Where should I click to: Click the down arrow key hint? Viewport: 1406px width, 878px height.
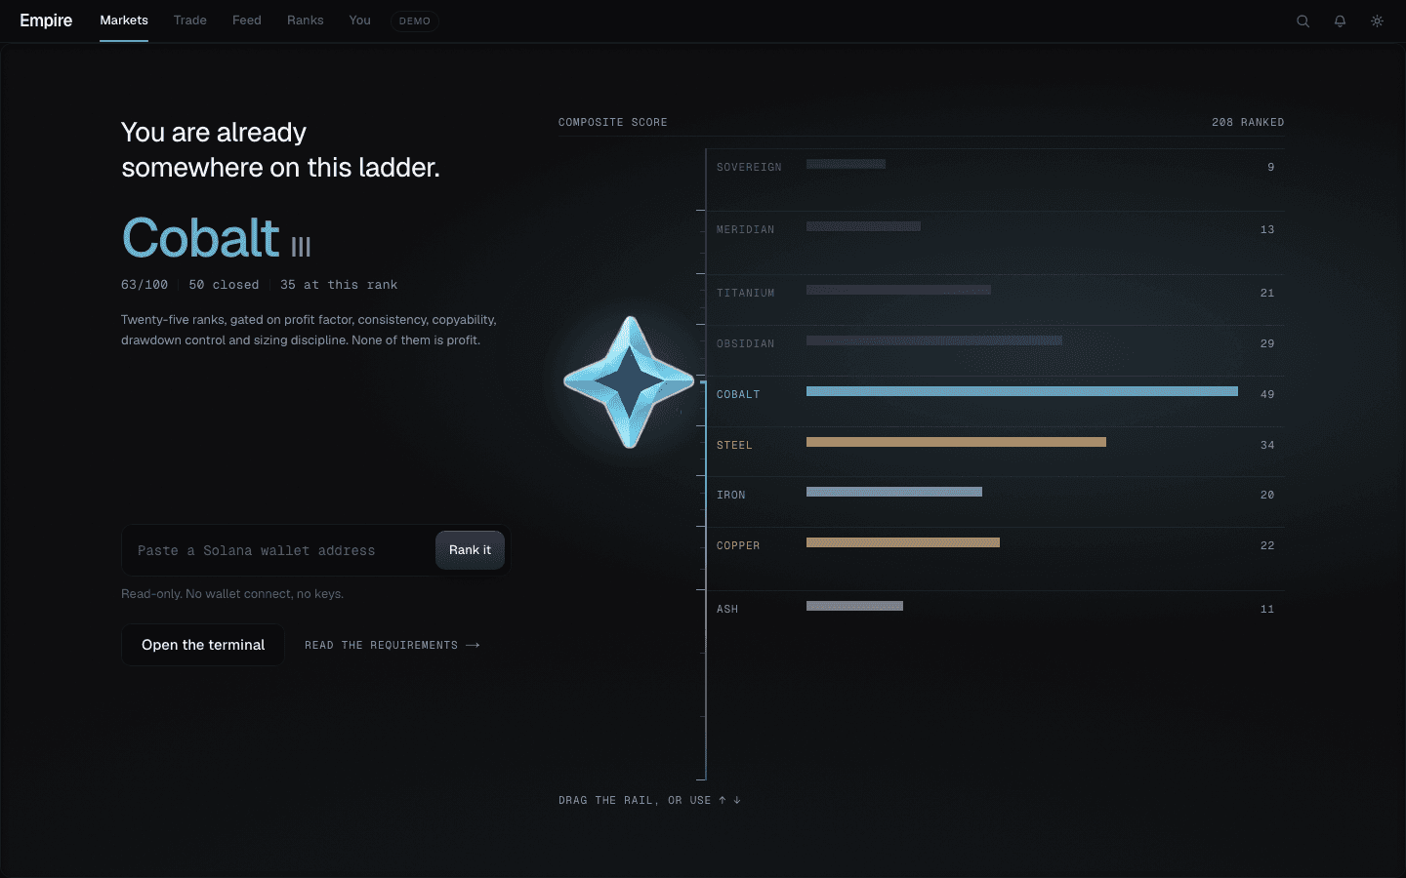coord(737,800)
